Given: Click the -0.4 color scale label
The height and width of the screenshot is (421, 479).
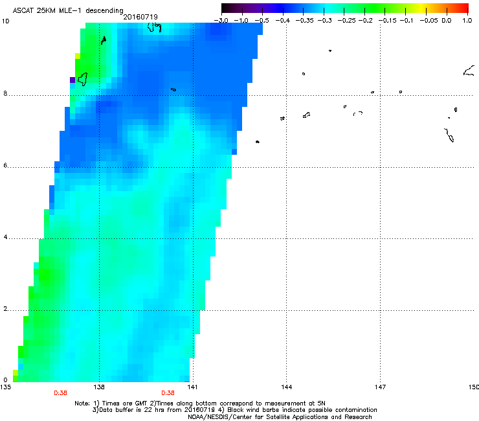Looking at the screenshot, I should point(283,21).
